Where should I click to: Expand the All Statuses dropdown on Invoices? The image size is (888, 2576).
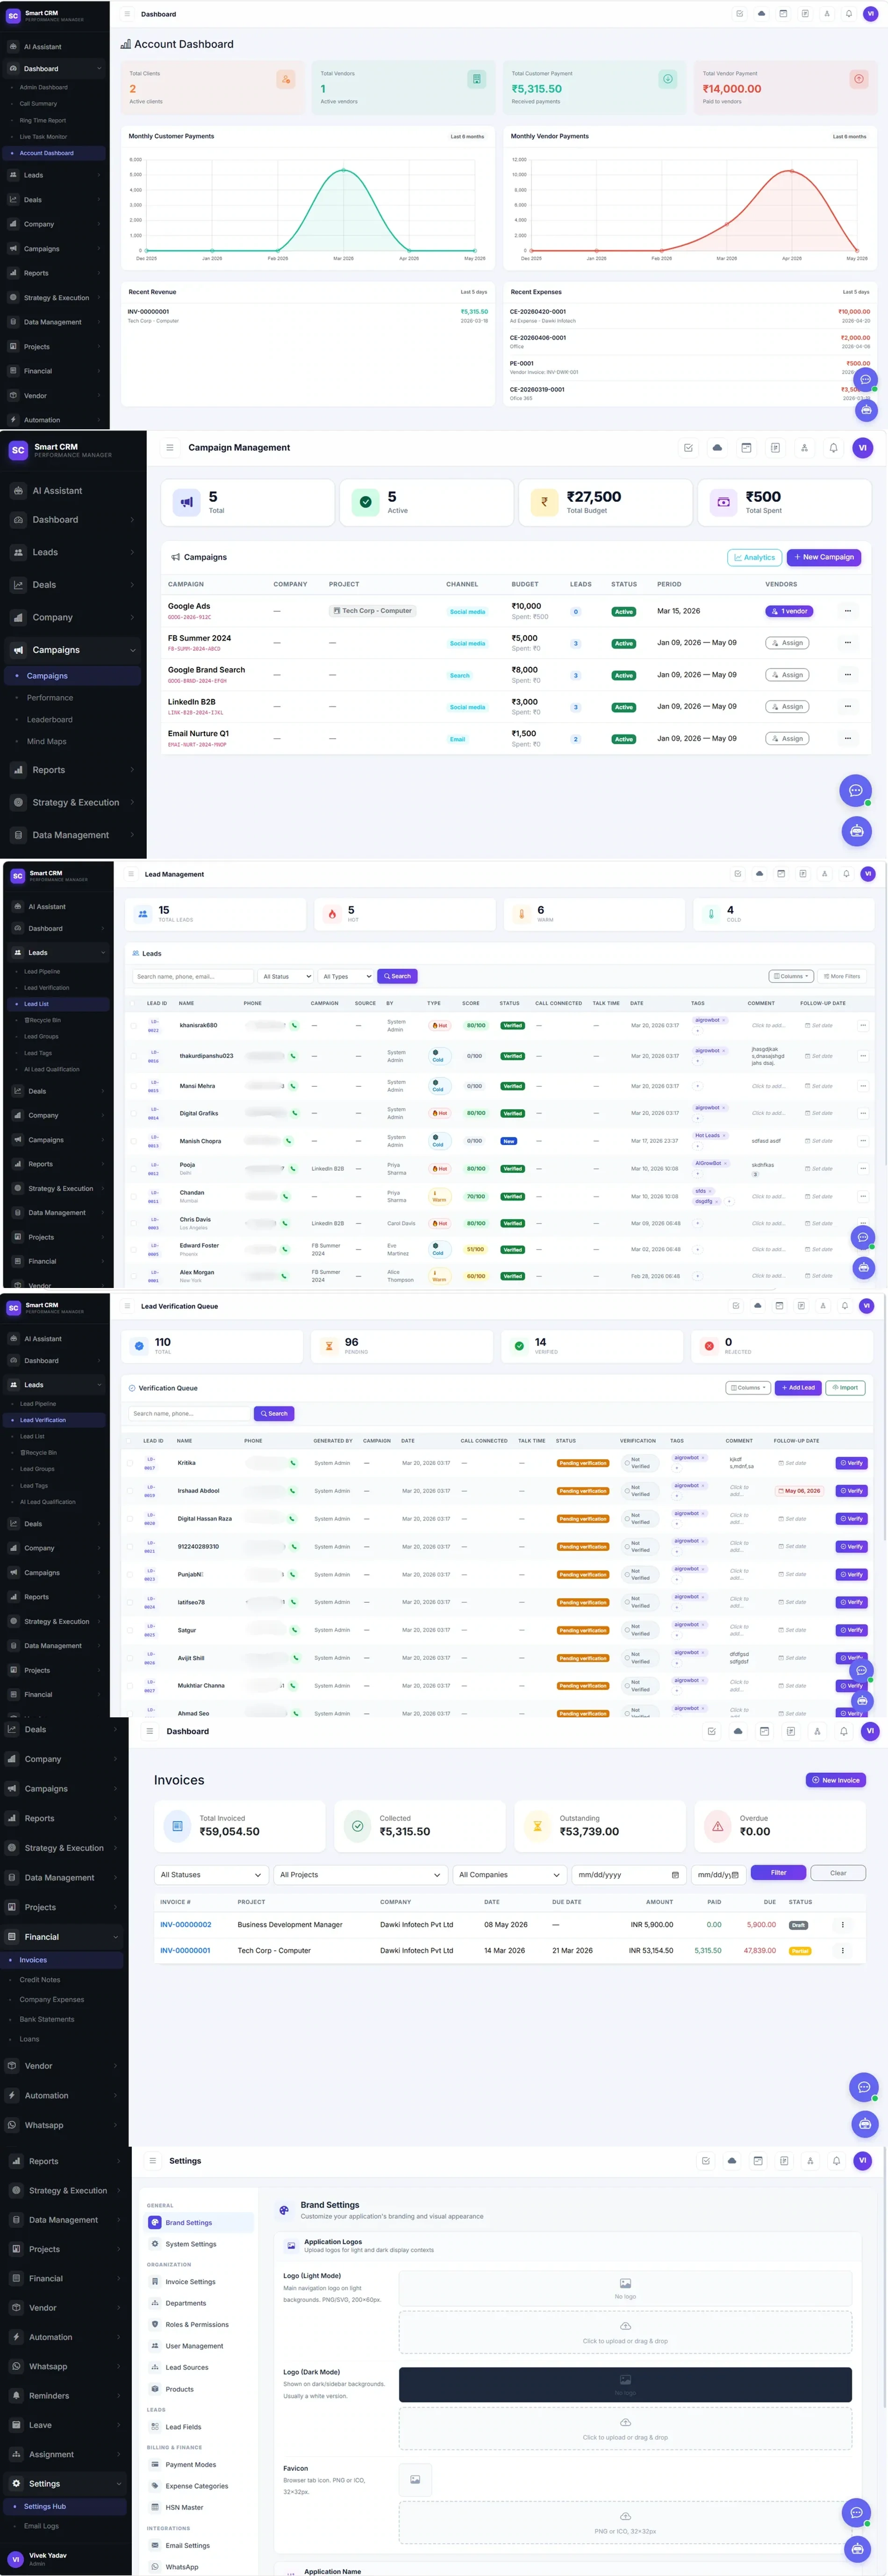pos(211,1875)
